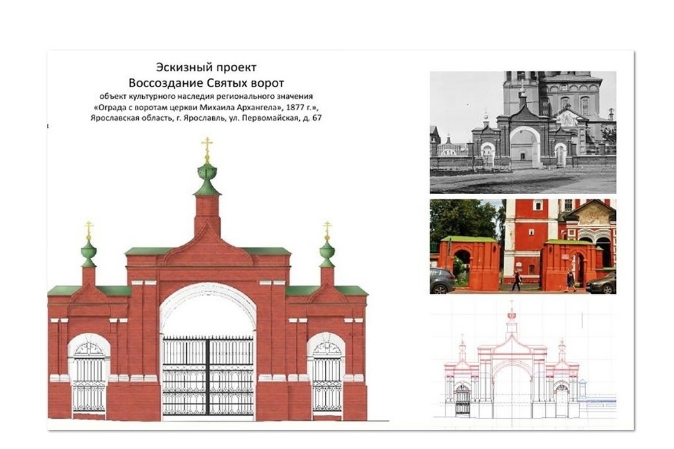Open the color photo of red gate pillars

click(x=523, y=246)
